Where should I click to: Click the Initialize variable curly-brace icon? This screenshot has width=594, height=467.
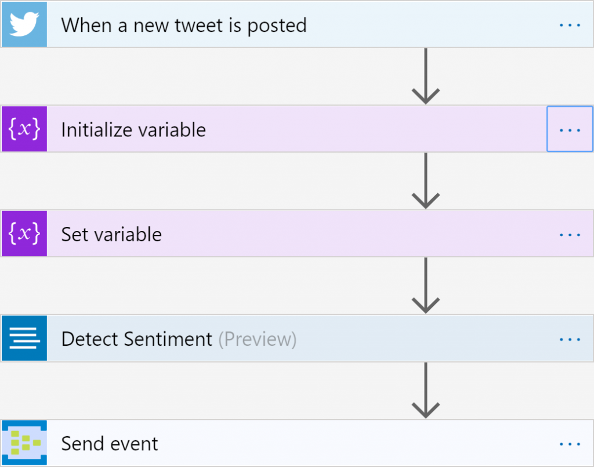(x=24, y=129)
